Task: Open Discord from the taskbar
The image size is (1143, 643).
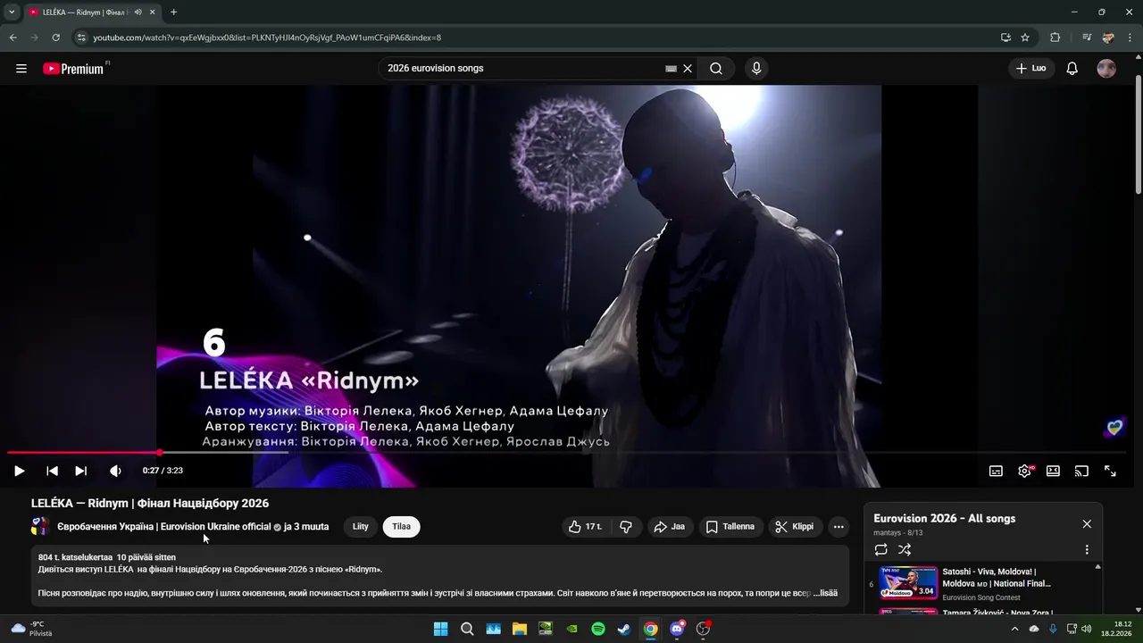Action: (x=677, y=629)
